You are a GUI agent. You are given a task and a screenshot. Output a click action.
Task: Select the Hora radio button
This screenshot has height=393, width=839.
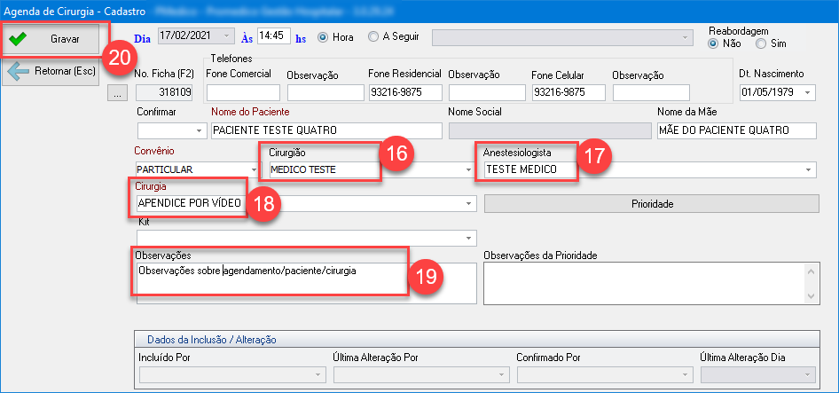coord(323,37)
